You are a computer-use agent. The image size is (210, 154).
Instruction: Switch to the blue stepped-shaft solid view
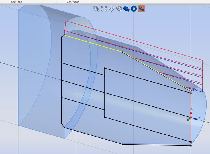coord(127,9)
